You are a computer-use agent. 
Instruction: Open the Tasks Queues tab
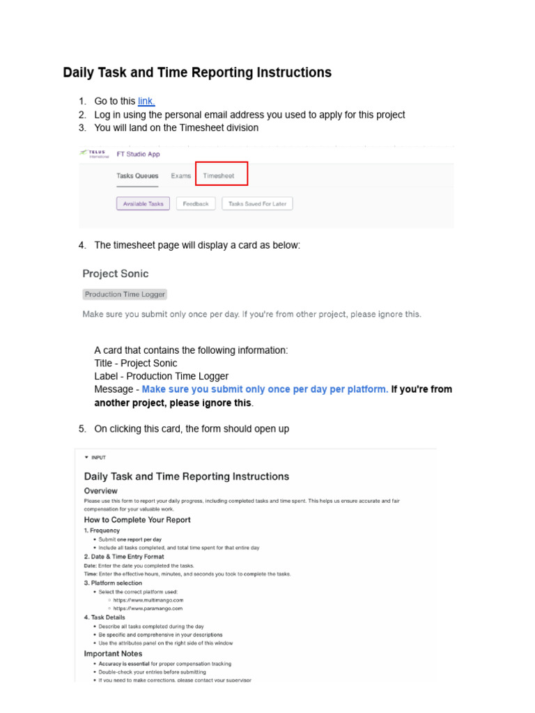pyautogui.click(x=137, y=176)
